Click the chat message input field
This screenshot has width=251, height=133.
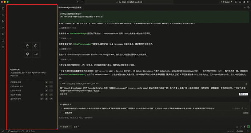tap(154, 117)
